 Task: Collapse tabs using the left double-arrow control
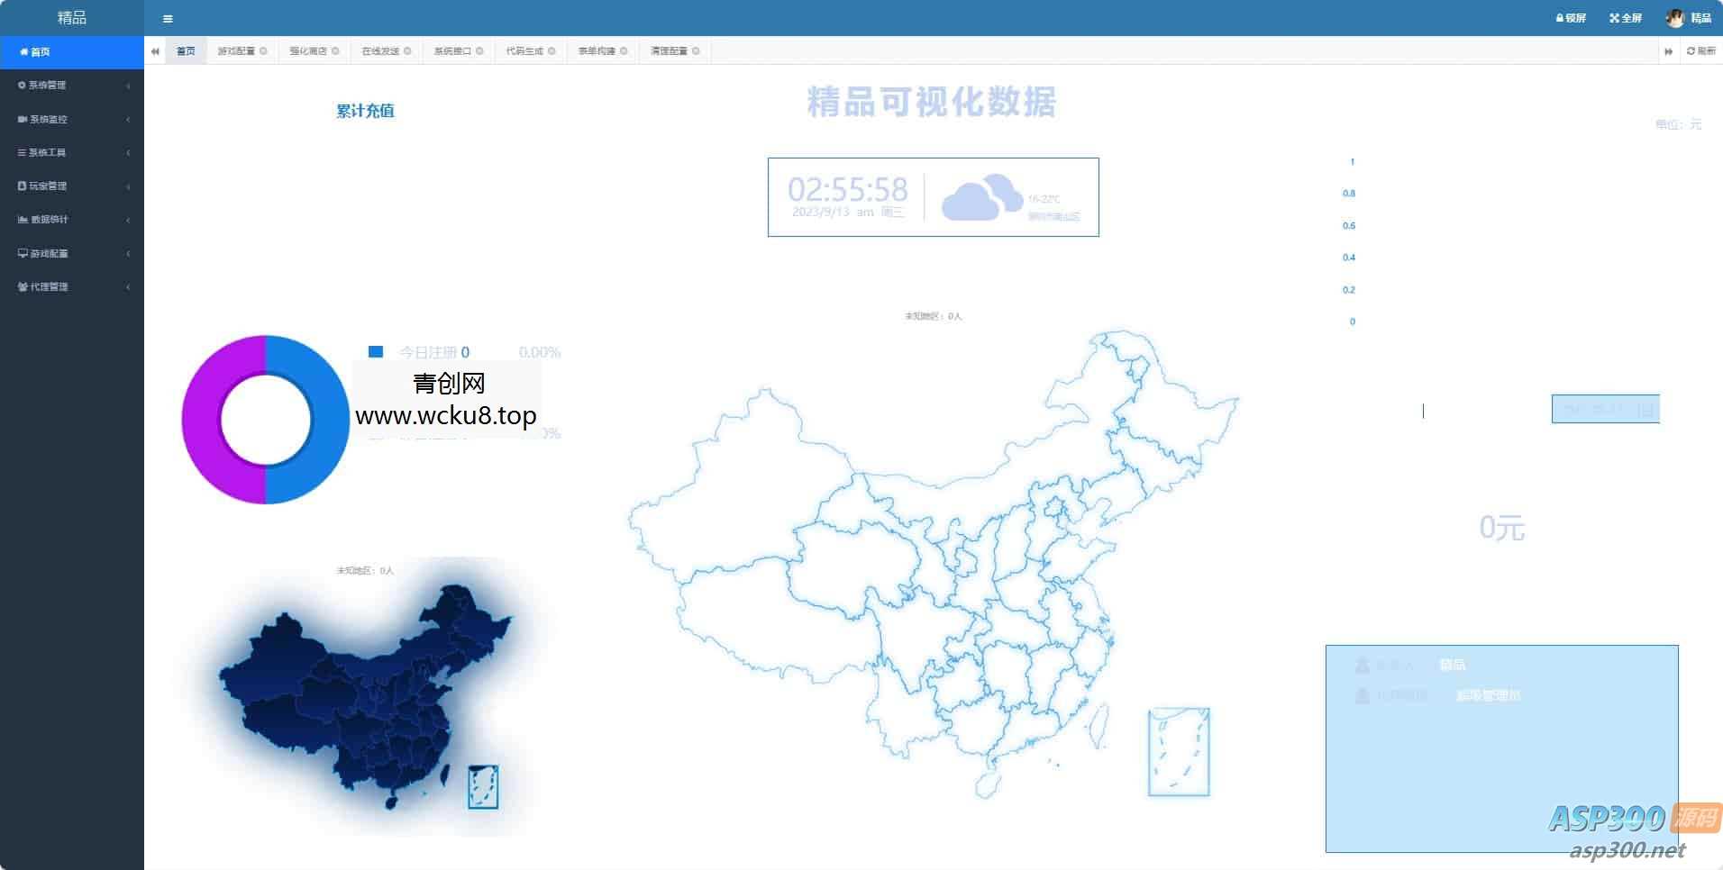[x=154, y=51]
